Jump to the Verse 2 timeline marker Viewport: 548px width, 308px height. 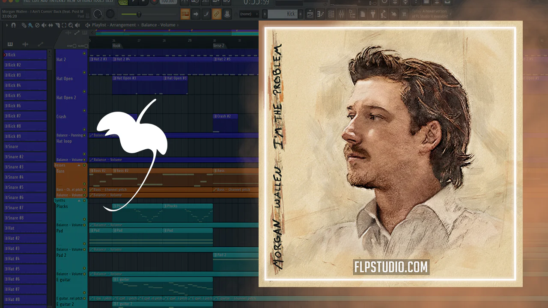(218, 46)
